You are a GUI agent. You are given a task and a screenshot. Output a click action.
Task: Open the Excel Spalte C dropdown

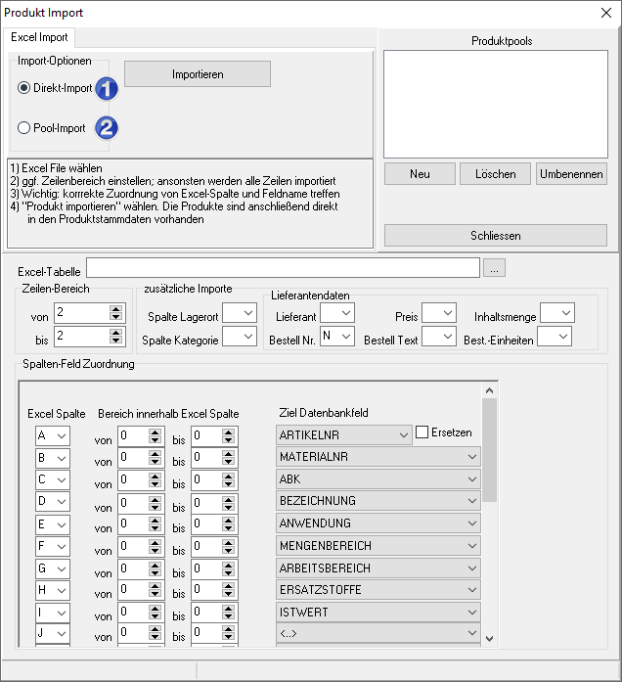53,479
